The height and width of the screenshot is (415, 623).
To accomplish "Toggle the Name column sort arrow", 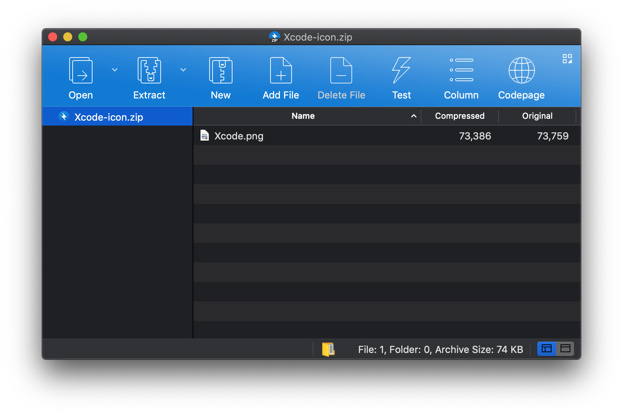I will (413, 116).
